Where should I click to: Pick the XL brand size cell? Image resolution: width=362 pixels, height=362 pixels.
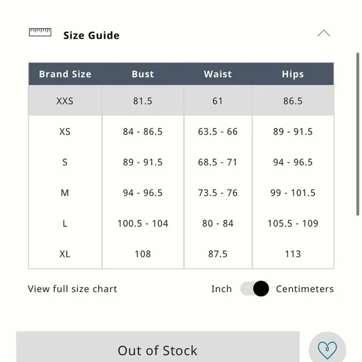(x=65, y=254)
